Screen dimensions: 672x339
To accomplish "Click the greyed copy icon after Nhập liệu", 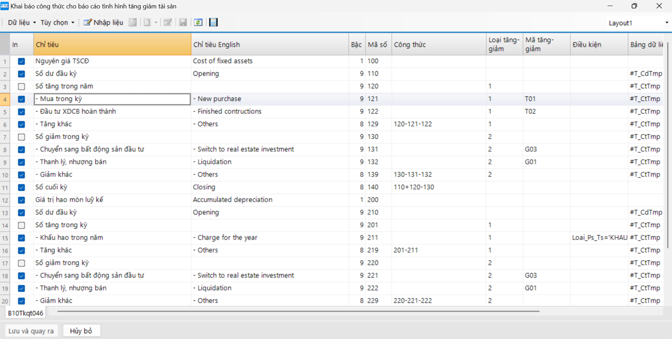I will coord(133,23).
